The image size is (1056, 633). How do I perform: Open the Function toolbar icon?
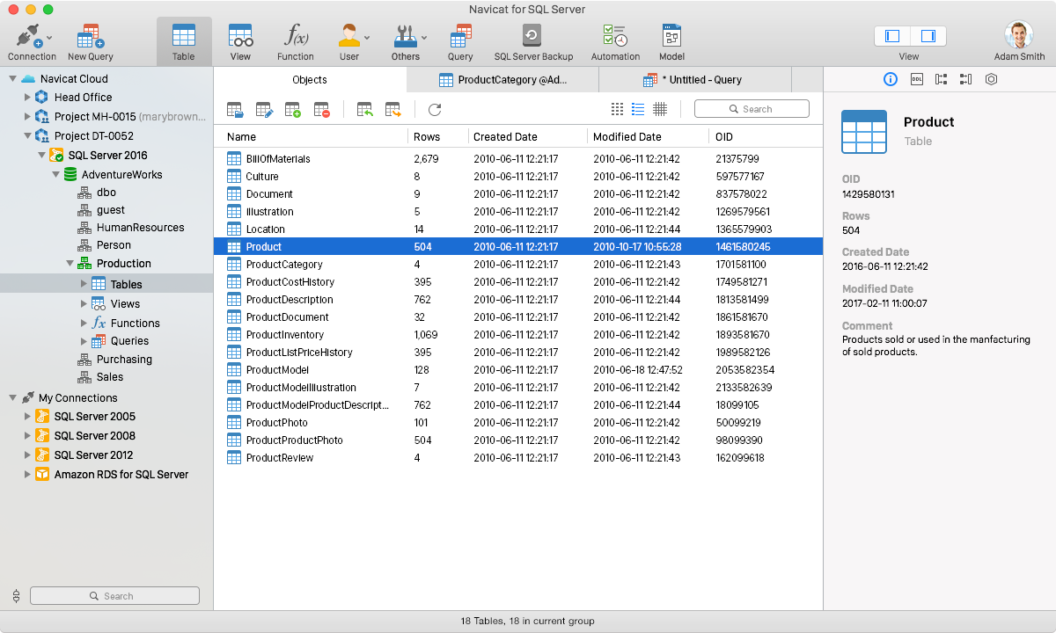tap(296, 36)
